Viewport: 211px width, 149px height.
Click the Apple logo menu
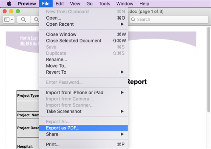point(9,4)
